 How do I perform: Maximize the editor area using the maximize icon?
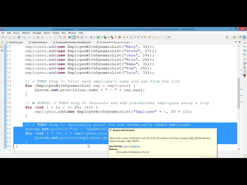(x=240, y=42)
